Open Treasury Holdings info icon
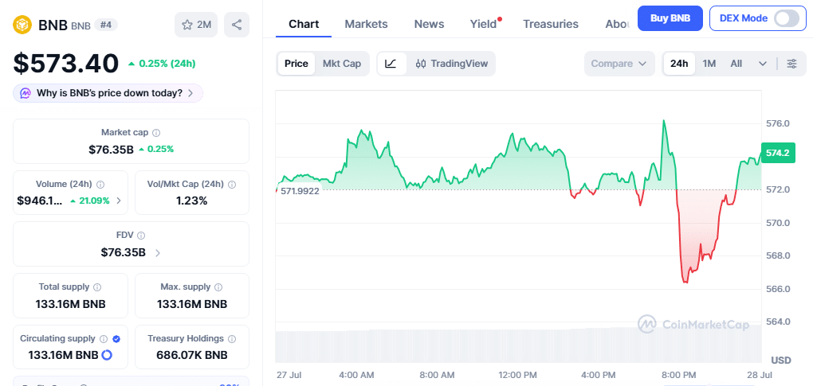This screenshot has height=386, width=813. 232,339
